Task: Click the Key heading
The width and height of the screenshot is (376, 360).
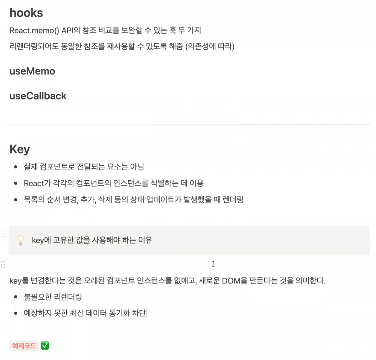Action: pyautogui.click(x=20, y=149)
